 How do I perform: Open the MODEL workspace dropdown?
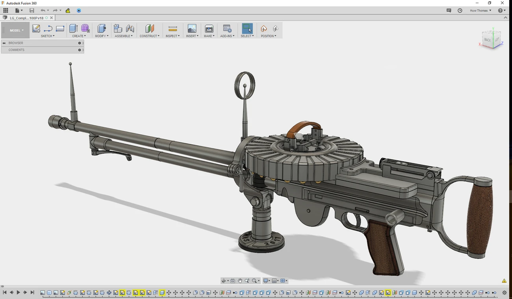click(x=16, y=30)
